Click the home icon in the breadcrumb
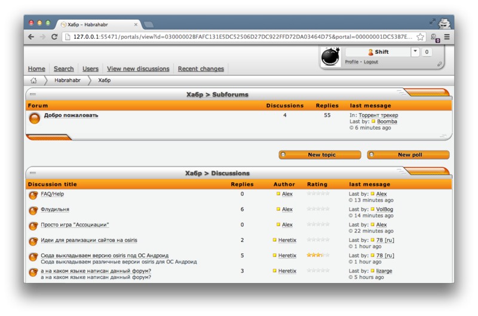The image size is (478, 316). click(x=33, y=80)
